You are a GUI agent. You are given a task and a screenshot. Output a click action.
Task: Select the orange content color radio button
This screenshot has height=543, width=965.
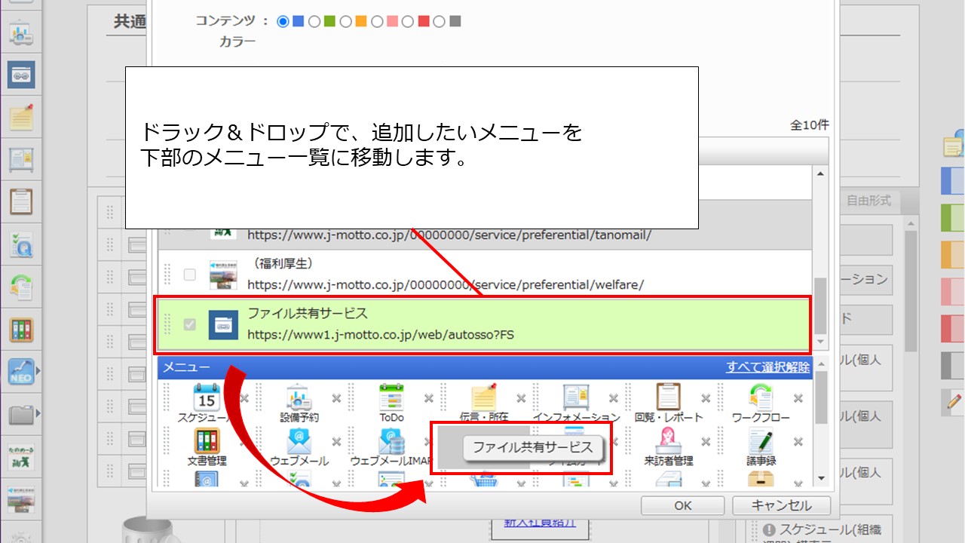pos(345,22)
